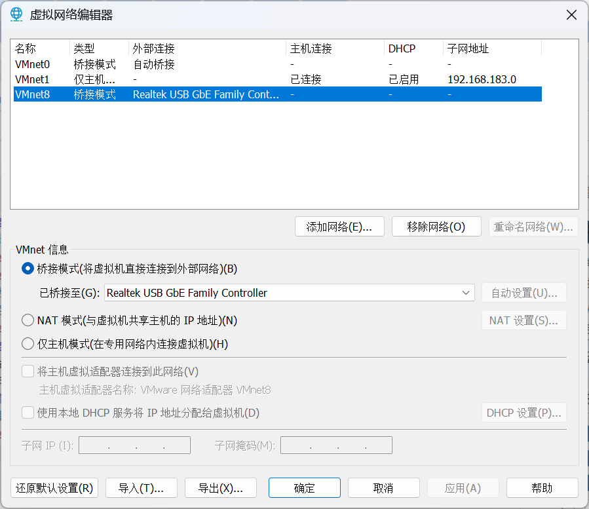This screenshot has width=589, height=509.
Task: Click the 取消 button
Action: (384, 488)
